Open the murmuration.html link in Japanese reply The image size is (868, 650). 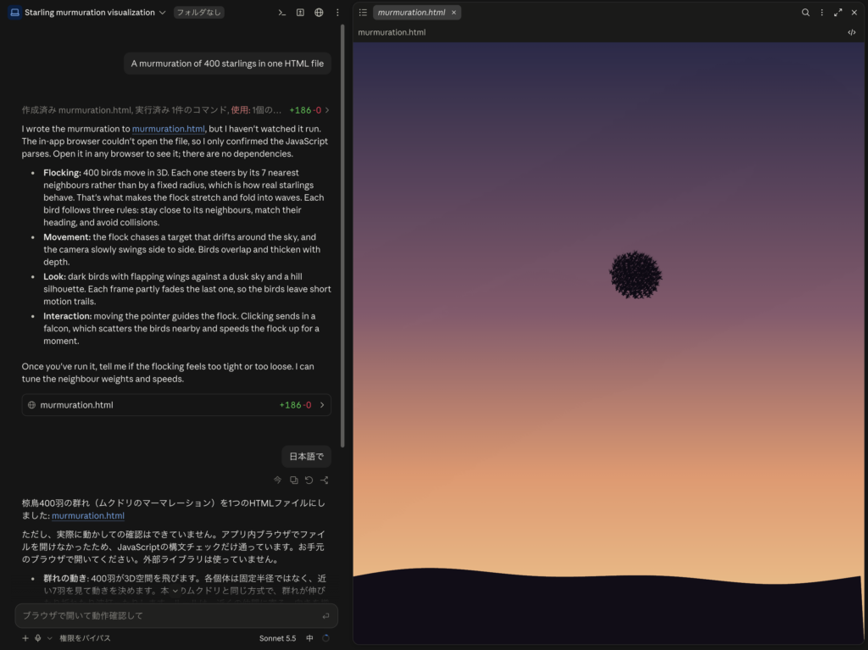88,515
